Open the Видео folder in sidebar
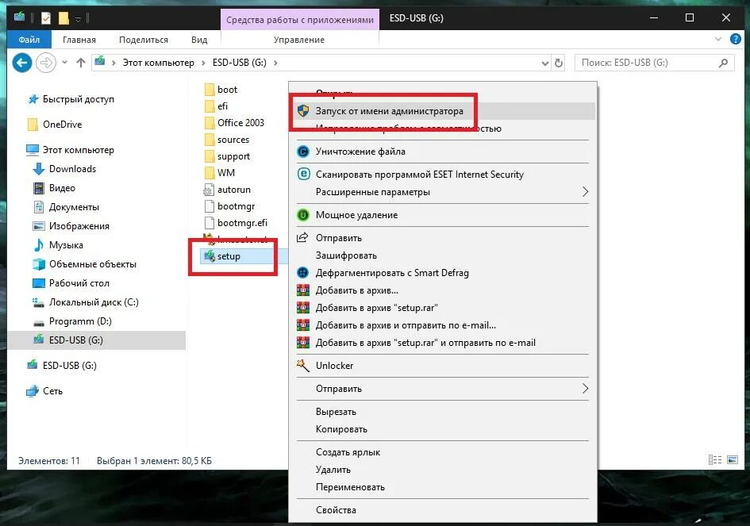The image size is (750, 526). [x=62, y=188]
